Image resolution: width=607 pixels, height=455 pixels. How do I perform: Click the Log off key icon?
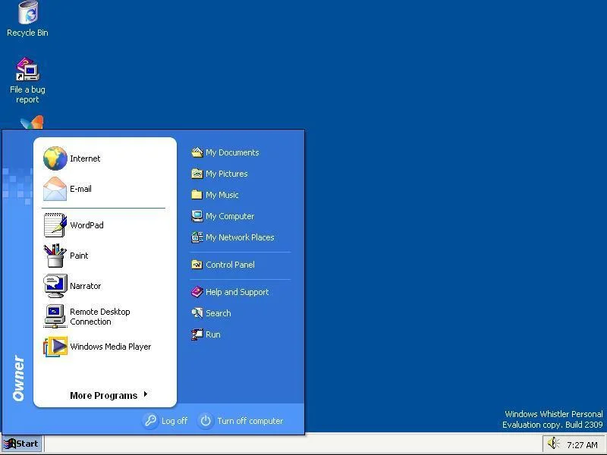click(150, 421)
